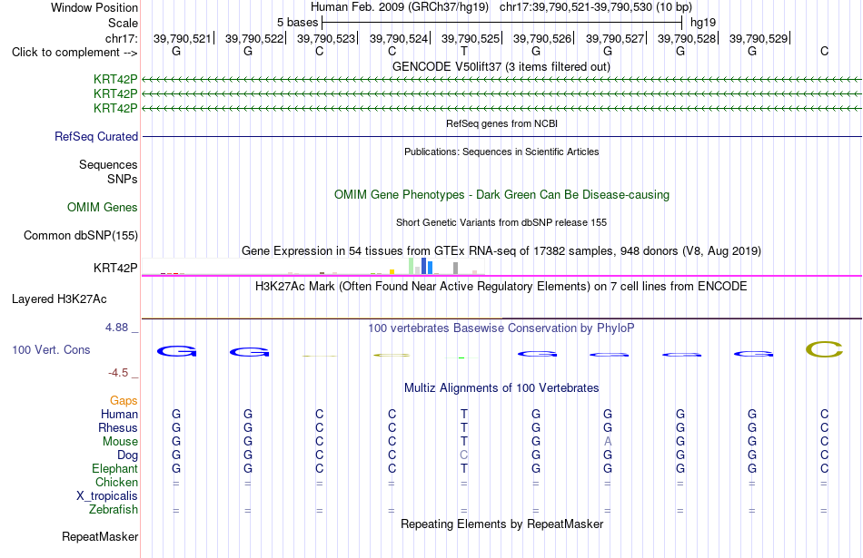Click the topmost KRT42P GENCODE transcript label
Image resolution: width=863 pixels, height=558 pixels.
pos(115,79)
